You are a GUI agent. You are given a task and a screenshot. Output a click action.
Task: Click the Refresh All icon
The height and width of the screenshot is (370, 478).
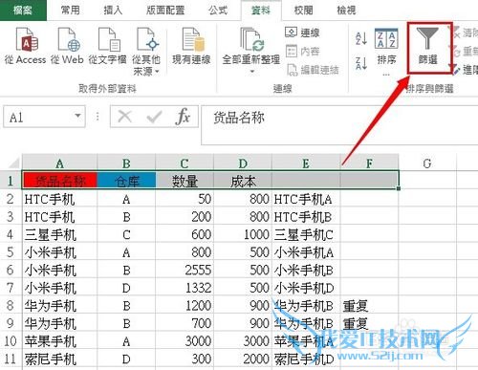click(x=251, y=40)
